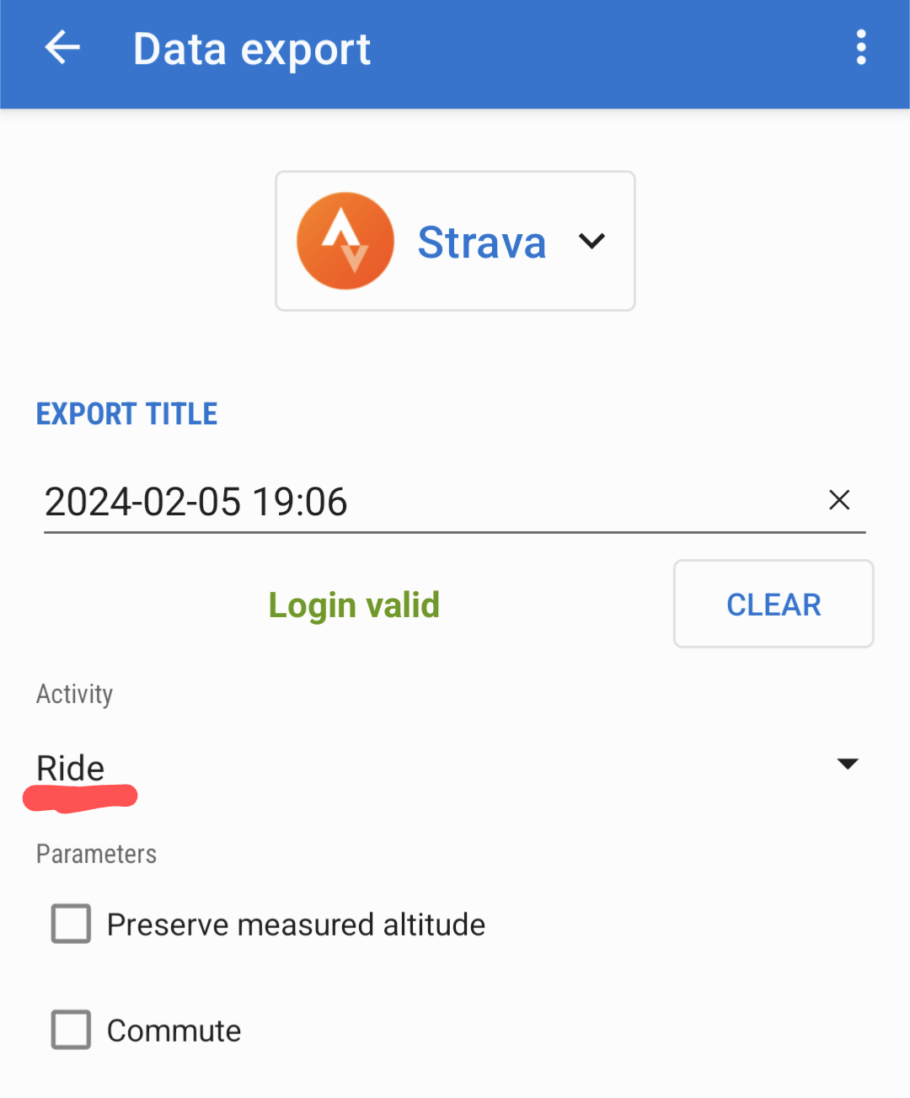Select the Ride activity value
Viewport: 910px width, 1098px height.
click(71, 768)
